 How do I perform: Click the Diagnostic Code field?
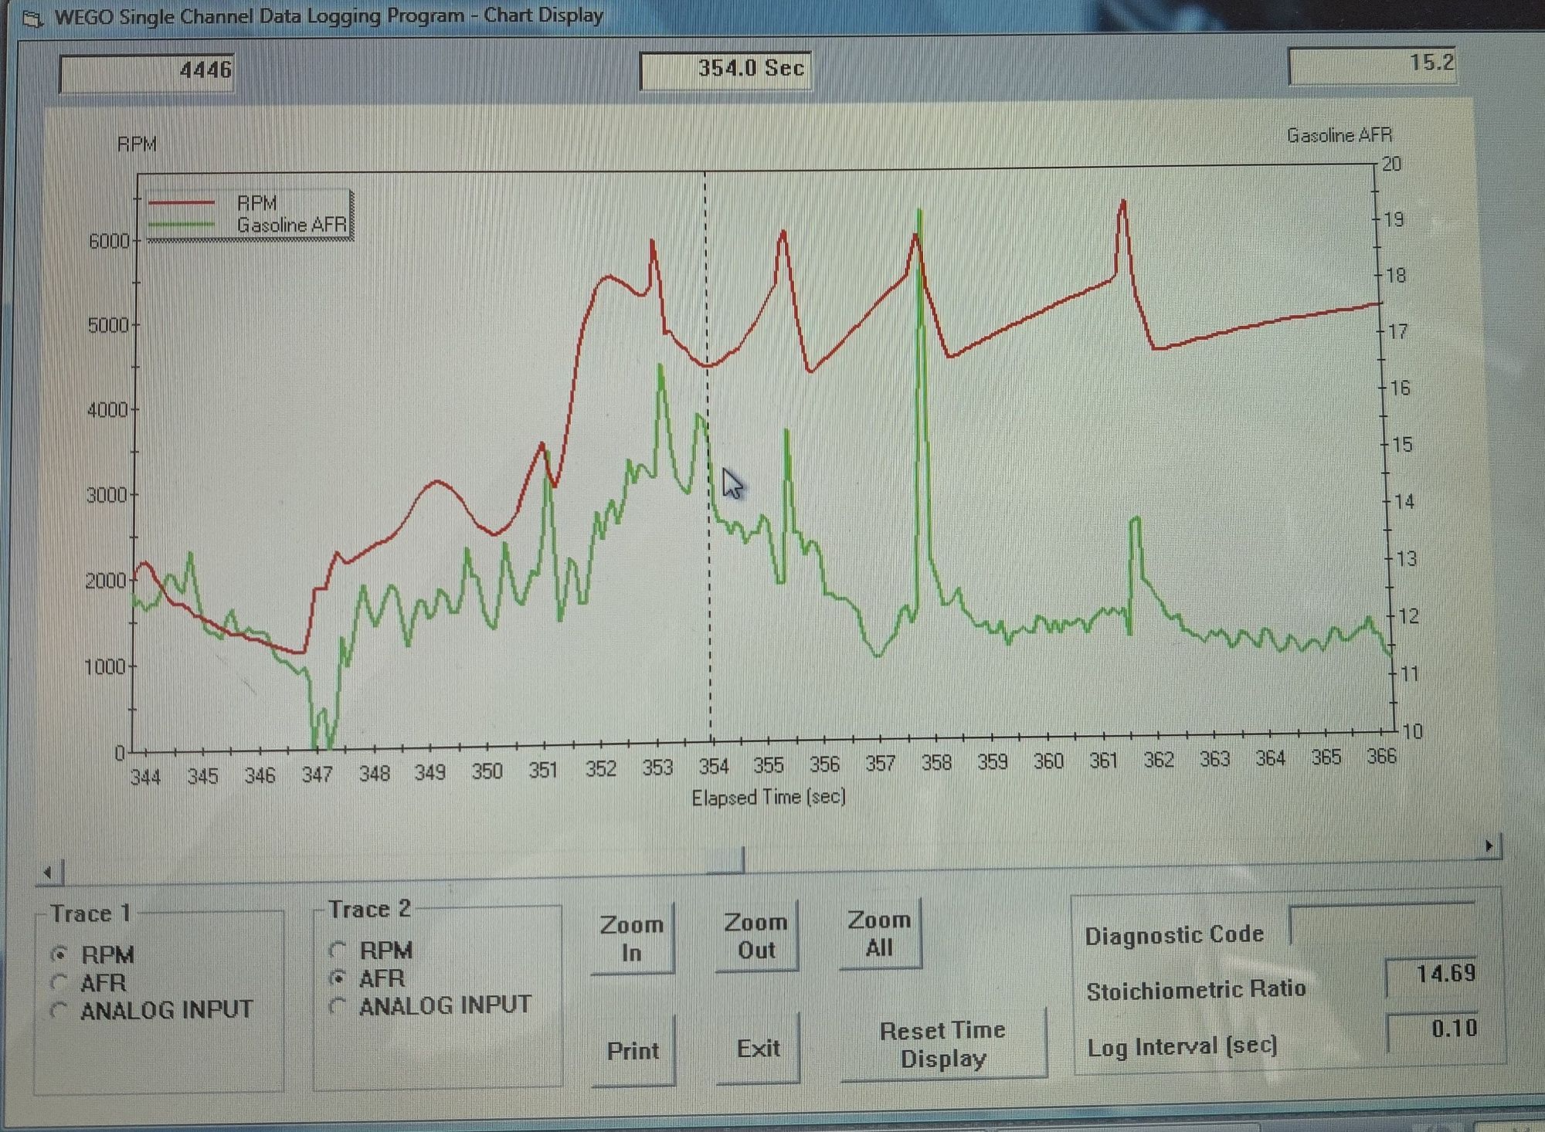[1383, 924]
